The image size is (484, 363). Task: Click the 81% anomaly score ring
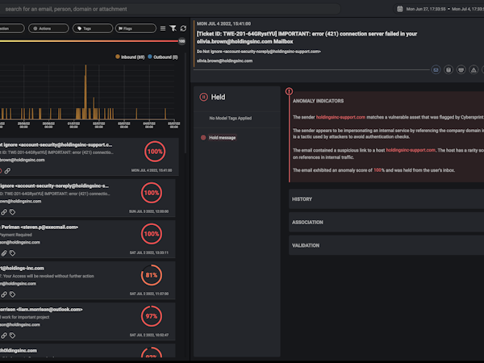tap(152, 275)
